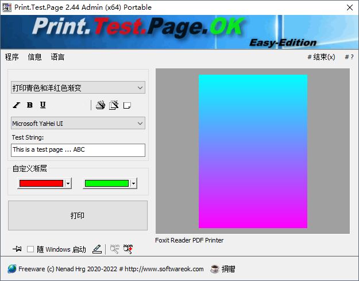The image size is (359, 281).
Task: Open the 程序 menu
Action: pyautogui.click(x=12, y=57)
